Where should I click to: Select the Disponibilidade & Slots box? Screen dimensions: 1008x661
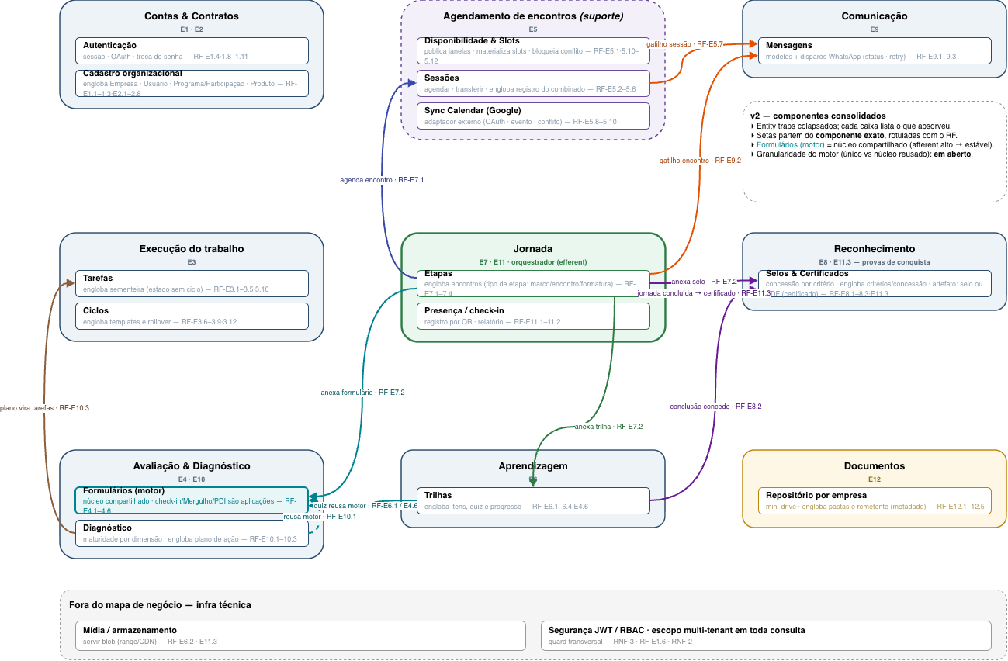pyautogui.click(x=533, y=50)
